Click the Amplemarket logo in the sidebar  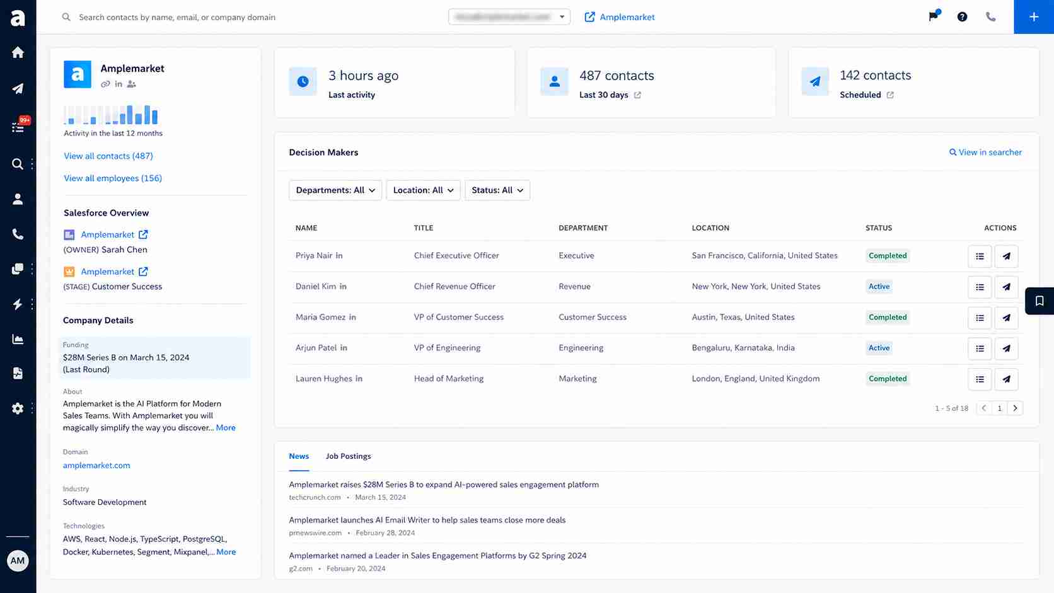pyautogui.click(x=18, y=18)
